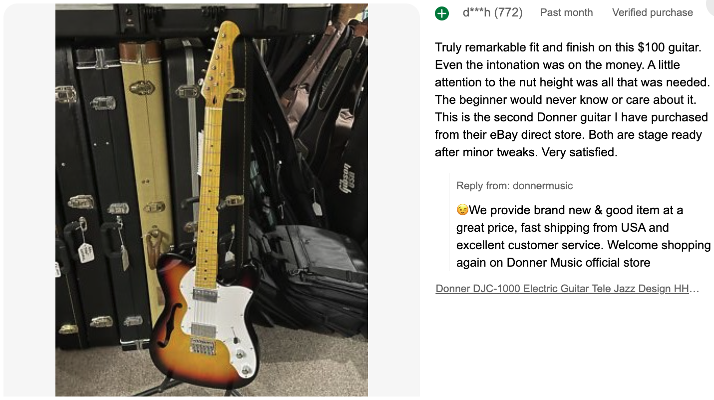Click reviewer username d***h (772)
Screen dimensions: 714x400
click(492, 12)
